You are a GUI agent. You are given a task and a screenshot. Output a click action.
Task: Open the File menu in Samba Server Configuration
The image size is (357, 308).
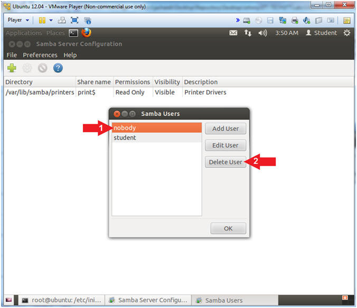click(12, 55)
